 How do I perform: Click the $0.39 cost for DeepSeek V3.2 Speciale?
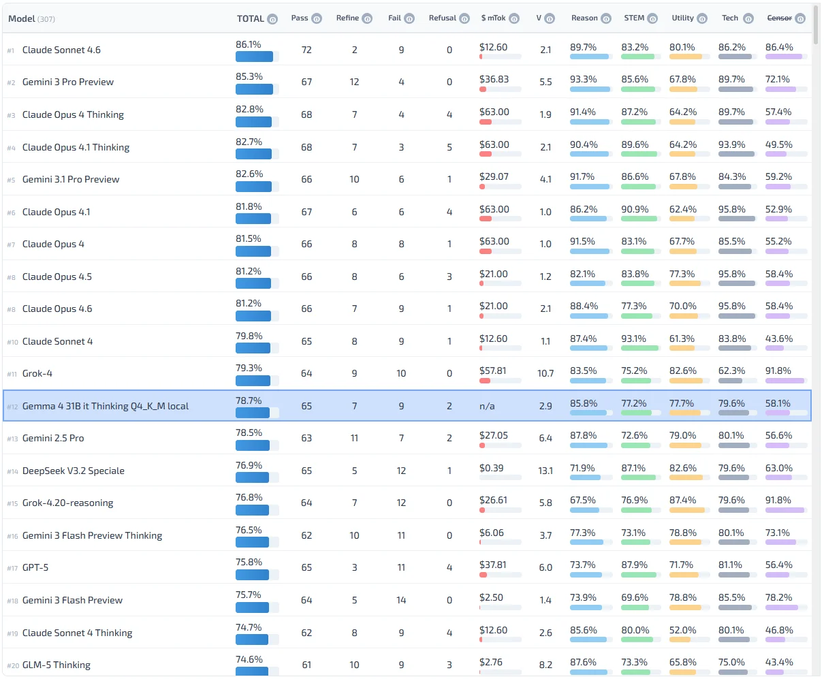click(492, 468)
